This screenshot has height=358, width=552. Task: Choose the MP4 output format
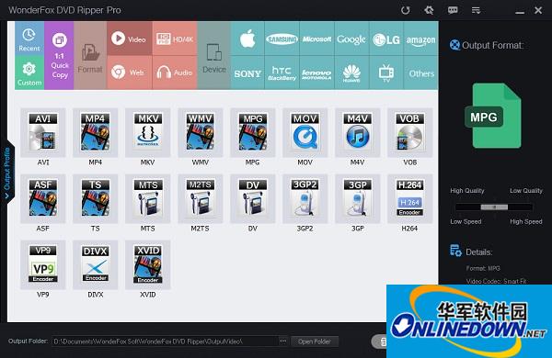(95, 132)
